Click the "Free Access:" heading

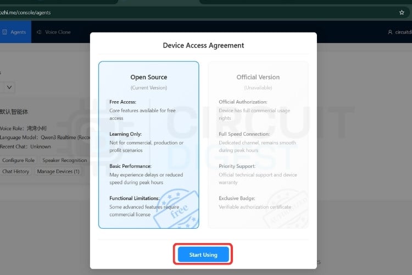pos(123,102)
